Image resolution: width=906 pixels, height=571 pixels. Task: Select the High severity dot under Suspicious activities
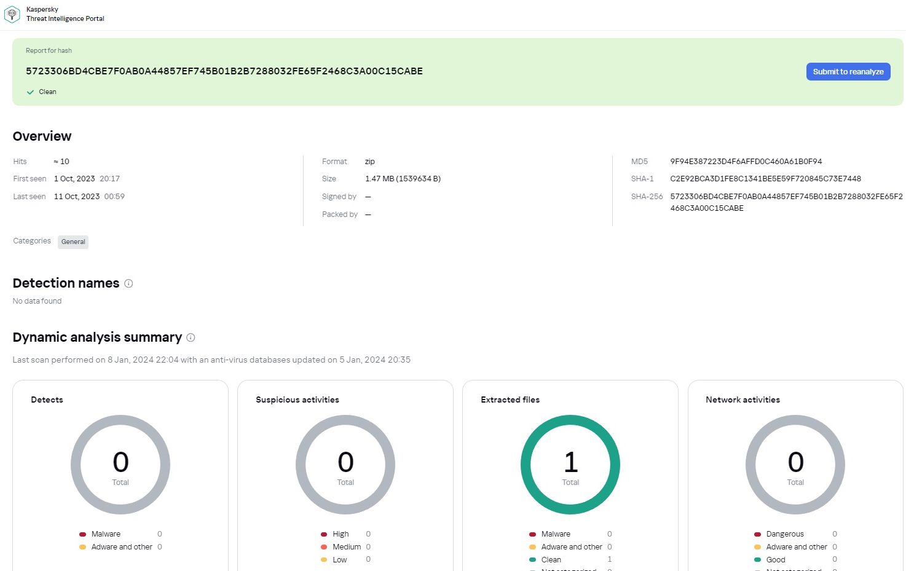(x=323, y=534)
